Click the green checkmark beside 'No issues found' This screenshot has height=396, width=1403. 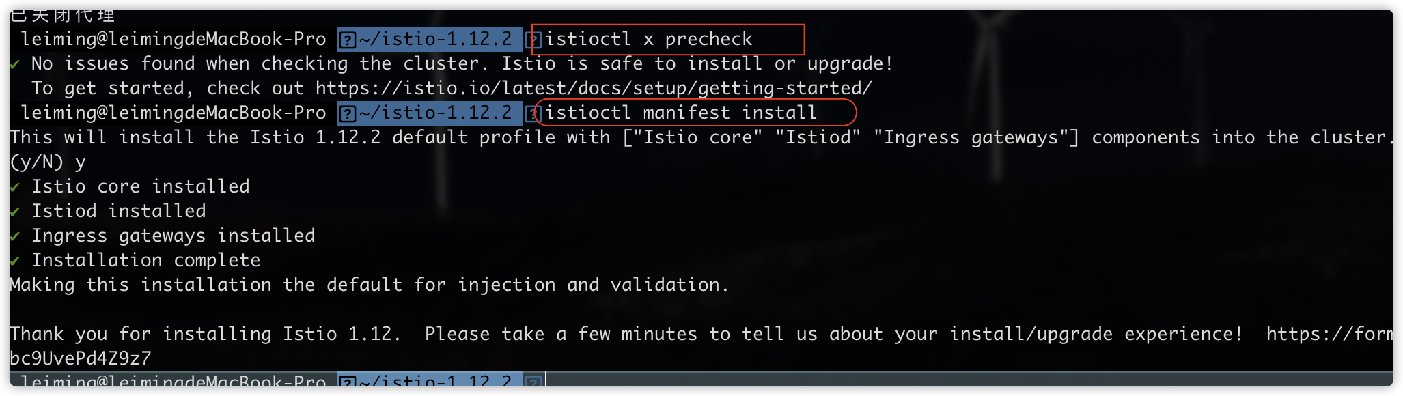15,64
